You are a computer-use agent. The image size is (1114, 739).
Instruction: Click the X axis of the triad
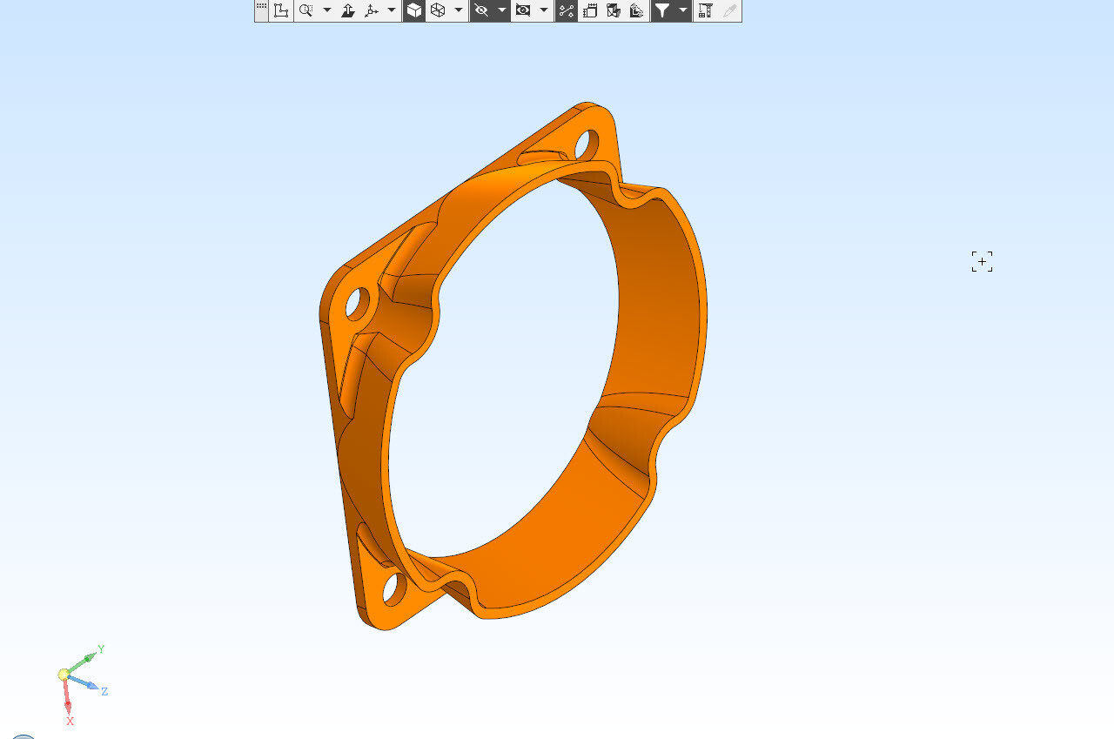tap(68, 699)
